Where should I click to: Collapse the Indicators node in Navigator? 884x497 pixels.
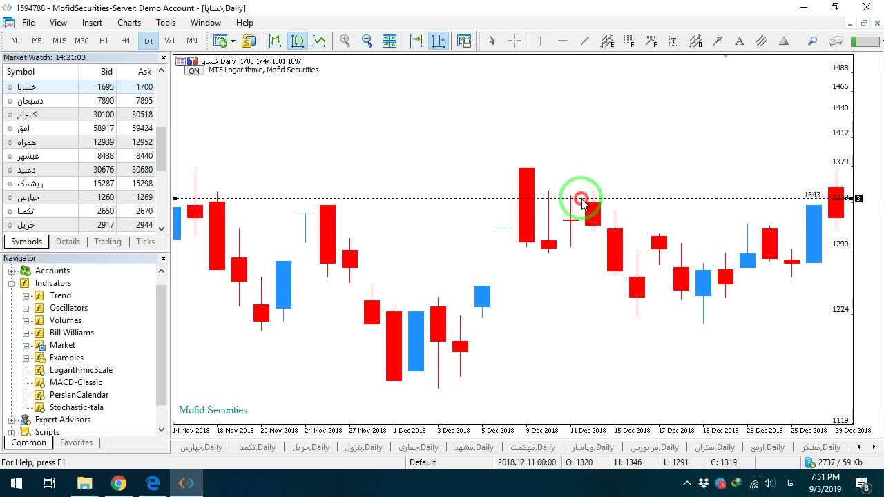[x=12, y=283]
